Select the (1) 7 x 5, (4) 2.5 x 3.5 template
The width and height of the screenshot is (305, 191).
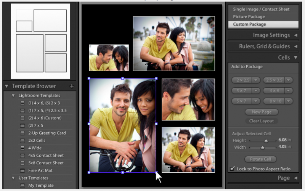47,111
